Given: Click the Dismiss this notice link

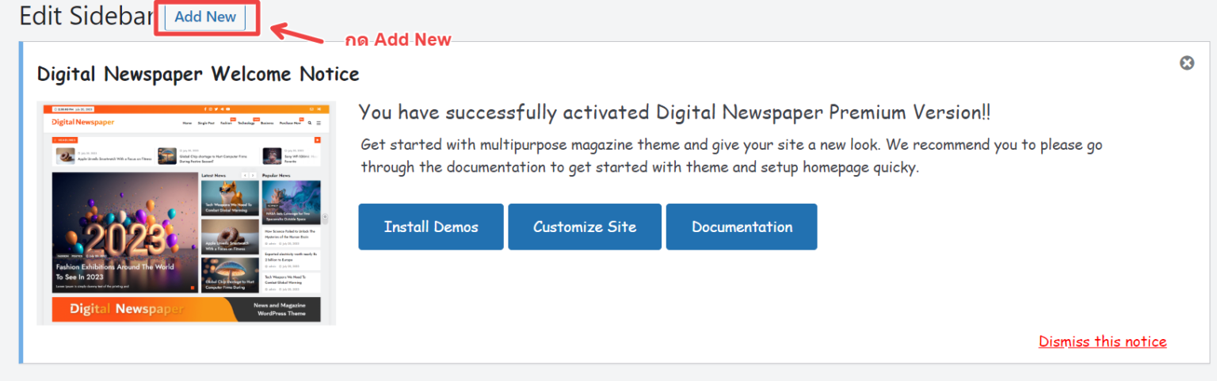Looking at the screenshot, I should (x=1102, y=341).
